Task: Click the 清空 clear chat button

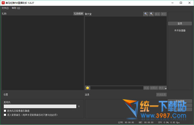Action: [x=164, y=14]
